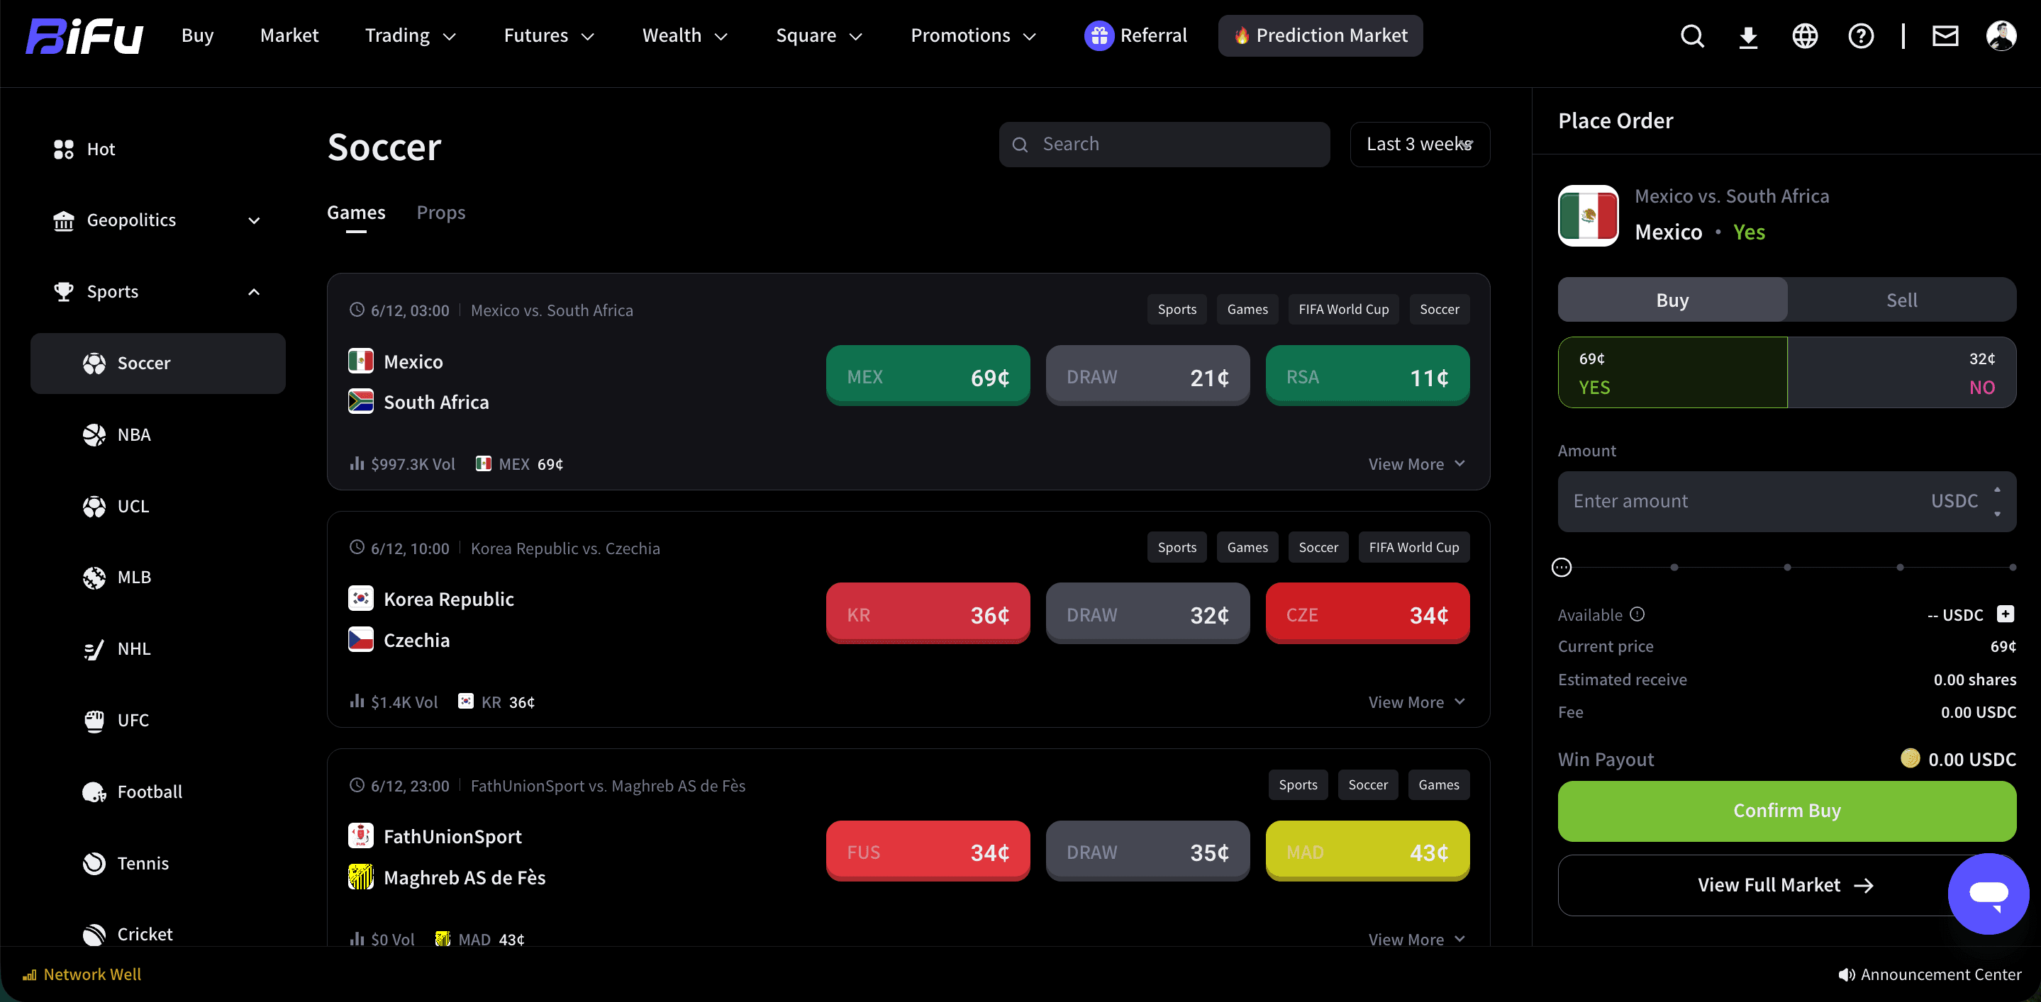Click the Network Well status indicator
This screenshot has height=1002, width=2041.
coord(82,974)
